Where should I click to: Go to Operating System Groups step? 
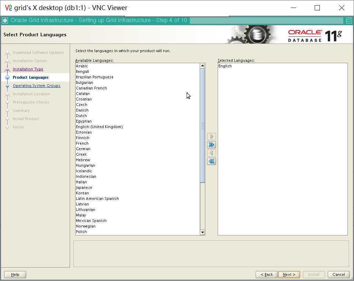pos(37,86)
